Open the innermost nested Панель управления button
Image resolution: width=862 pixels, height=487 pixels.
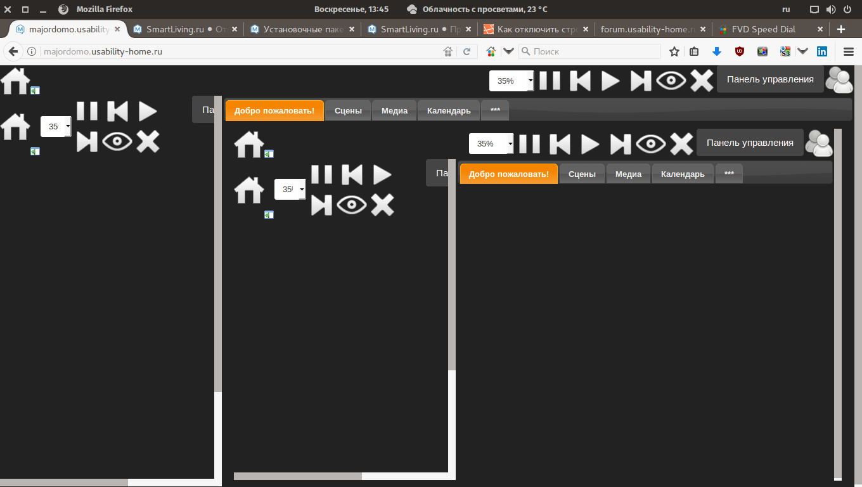pos(750,143)
